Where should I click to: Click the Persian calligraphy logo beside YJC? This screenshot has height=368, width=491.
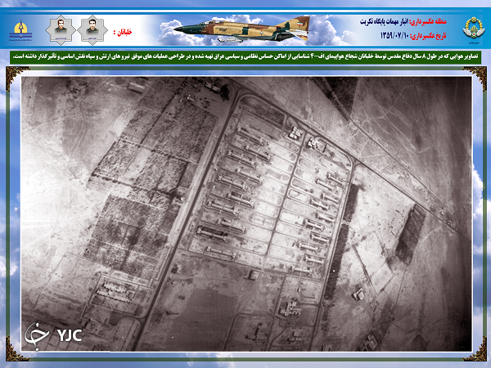(x=37, y=336)
